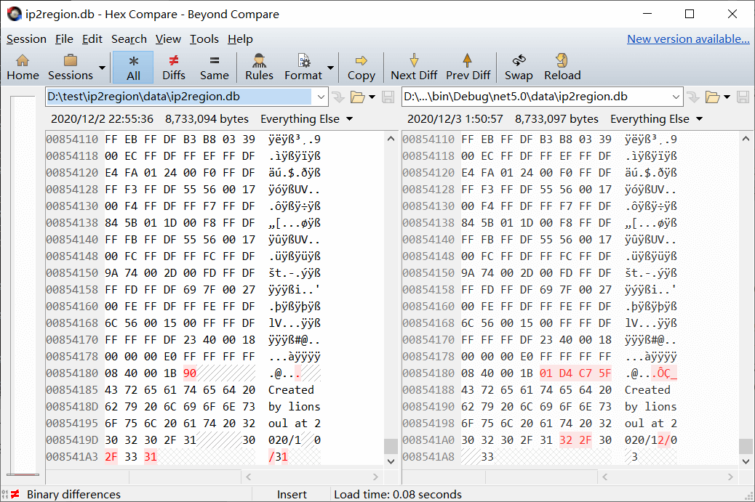Toggle the All display filter
This screenshot has width=755, height=502.
tap(133, 67)
